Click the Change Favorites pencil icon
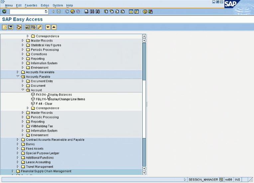This screenshot has width=254, height=183. click(39, 27)
